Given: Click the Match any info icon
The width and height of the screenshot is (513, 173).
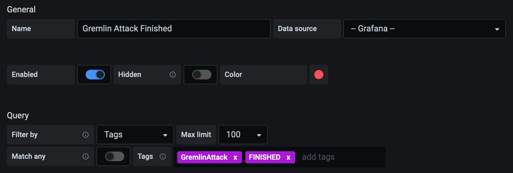Looking at the screenshot, I should point(86,156).
